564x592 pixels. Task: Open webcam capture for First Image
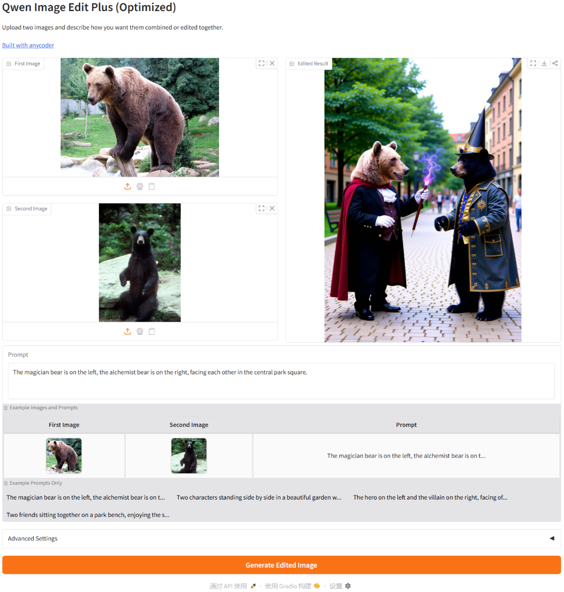coord(140,186)
